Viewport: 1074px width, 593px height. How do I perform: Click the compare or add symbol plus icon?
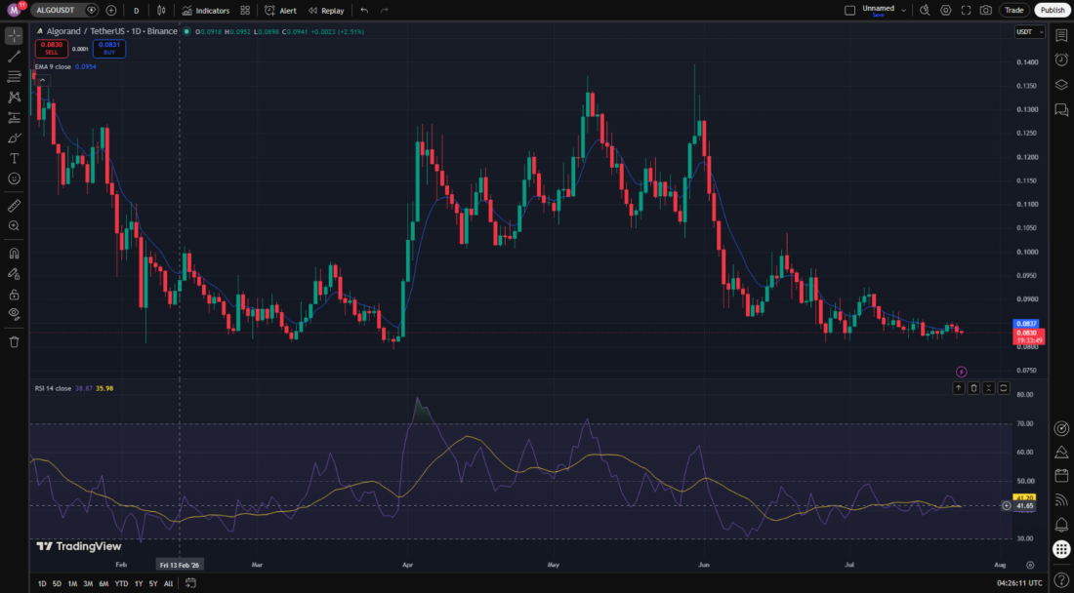111,11
